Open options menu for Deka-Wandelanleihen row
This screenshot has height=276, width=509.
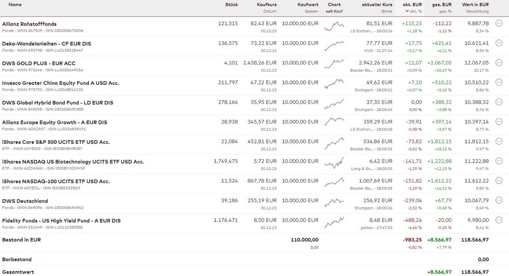498,43
